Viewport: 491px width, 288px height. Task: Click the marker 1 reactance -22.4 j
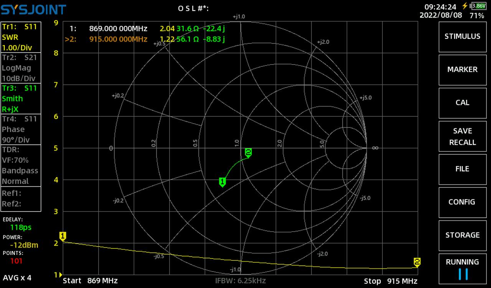(x=214, y=28)
